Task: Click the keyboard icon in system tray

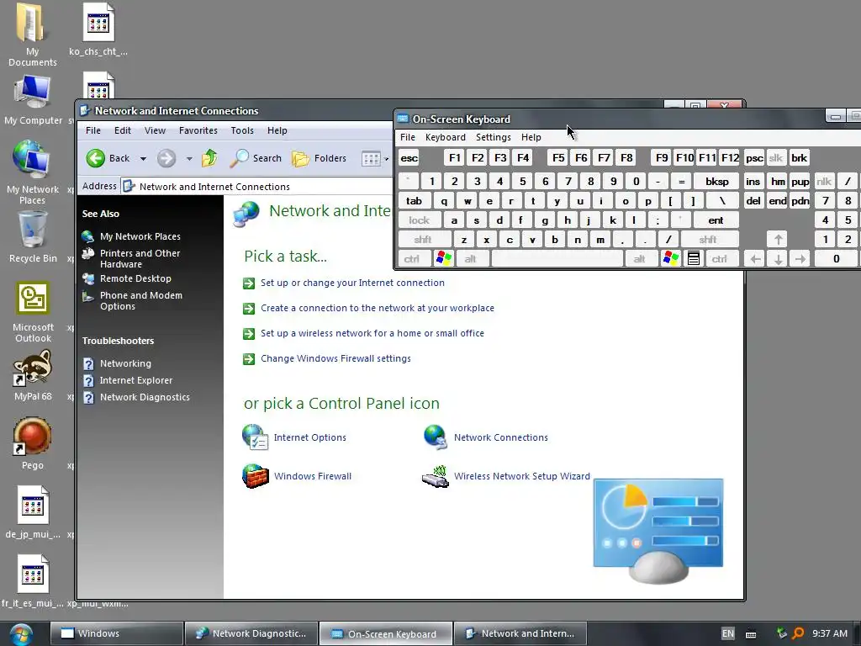Action: [751, 634]
